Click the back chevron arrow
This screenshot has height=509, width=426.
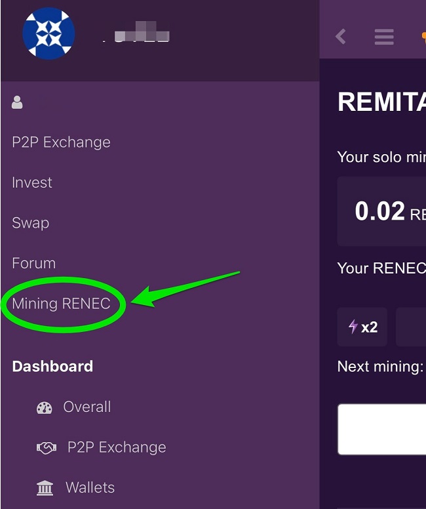341,36
